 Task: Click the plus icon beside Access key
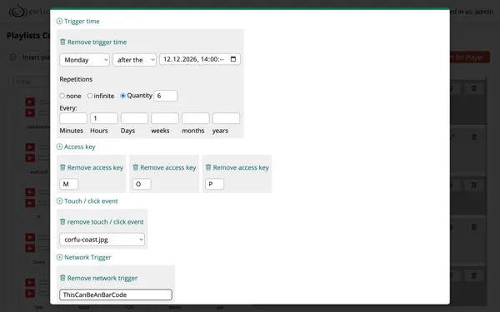coord(59,146)
